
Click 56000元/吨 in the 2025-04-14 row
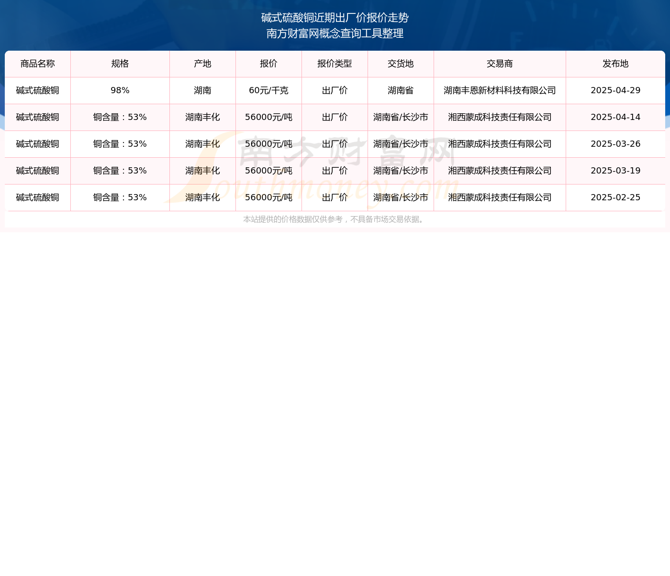[x=268, y=117]
